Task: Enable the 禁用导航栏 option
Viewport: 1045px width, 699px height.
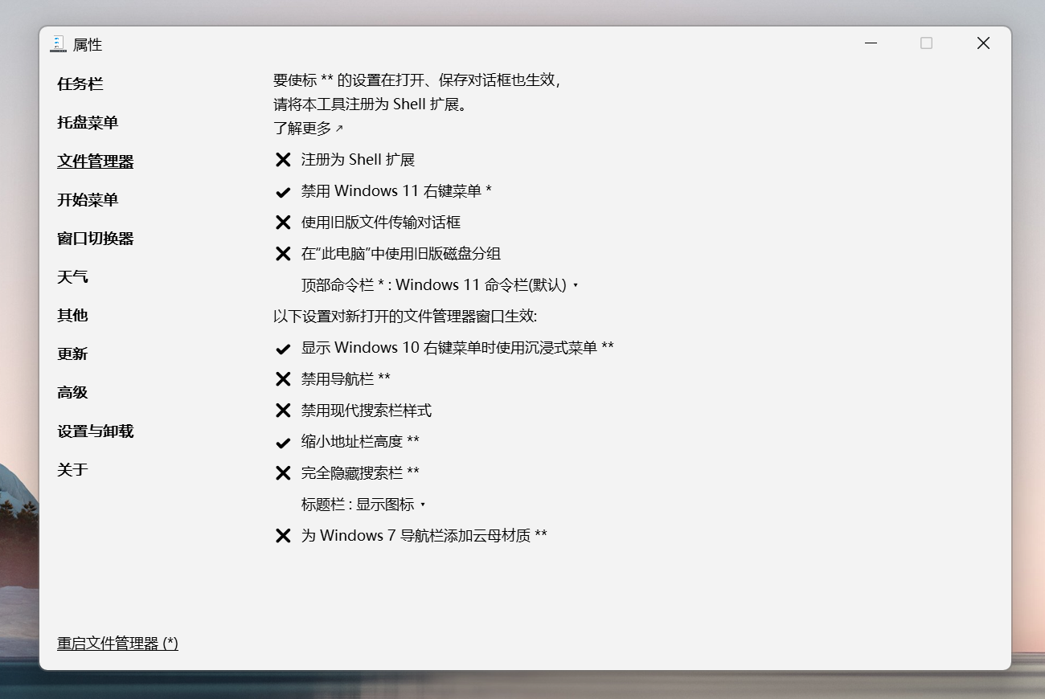Action: pos(345,379)
